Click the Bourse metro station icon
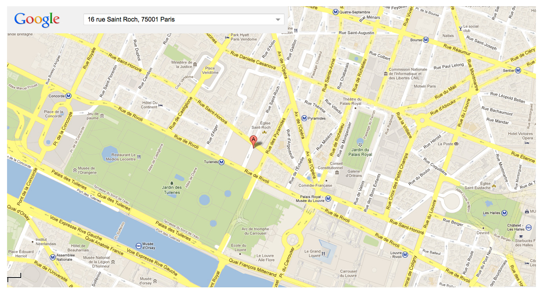 pyautogui.click(x=426, y=40)
